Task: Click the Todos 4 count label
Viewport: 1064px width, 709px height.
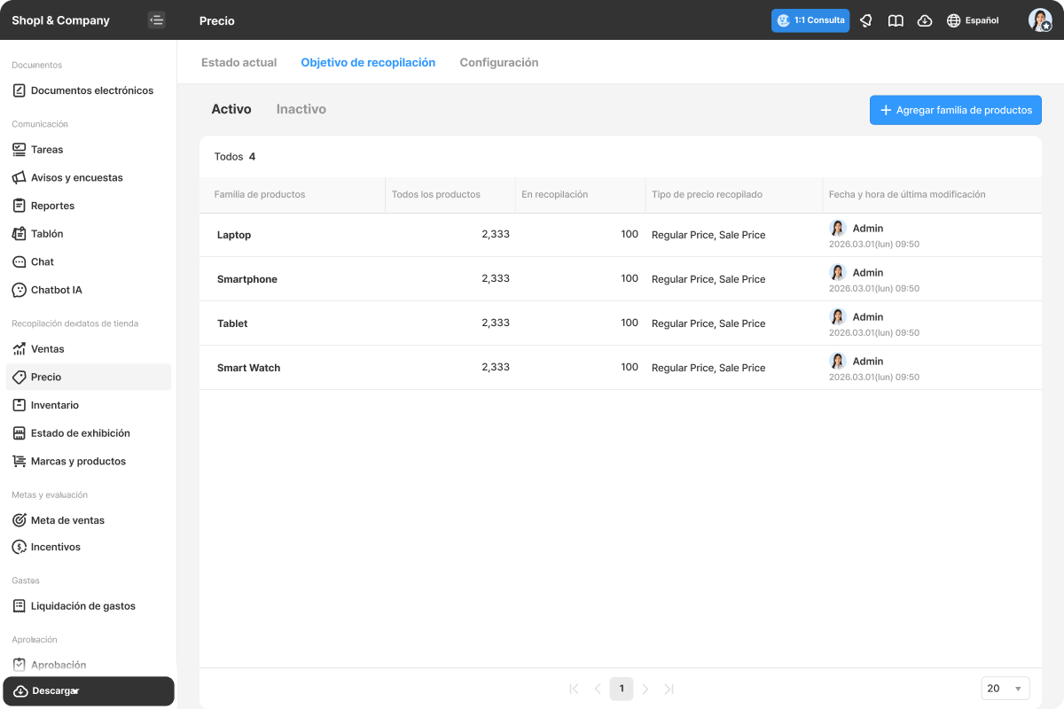Action: pos(235,157)
